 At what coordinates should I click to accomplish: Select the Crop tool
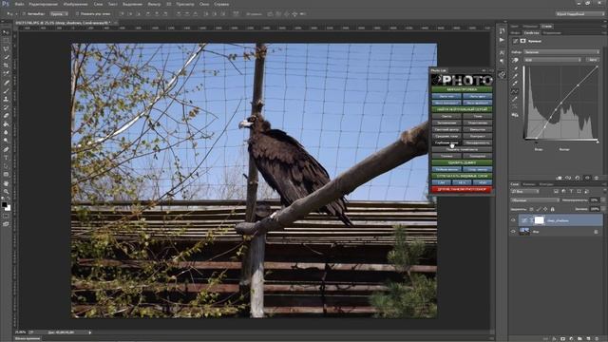click(6, 66)
